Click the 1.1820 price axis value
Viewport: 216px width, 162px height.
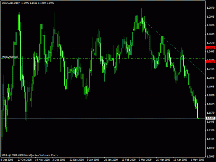[x=210, y=95]
